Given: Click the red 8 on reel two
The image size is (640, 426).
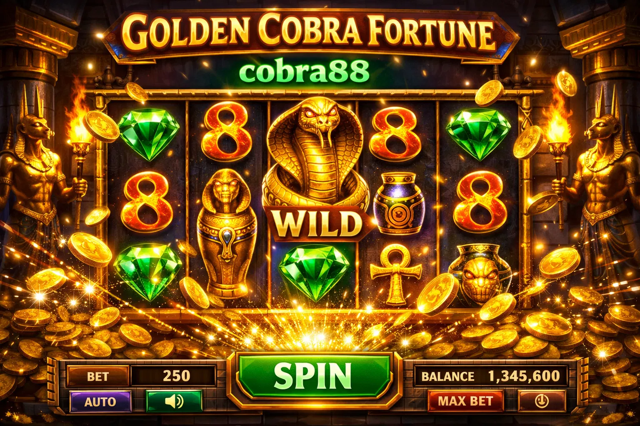Looking at the screenshot, I should point(227,132).
